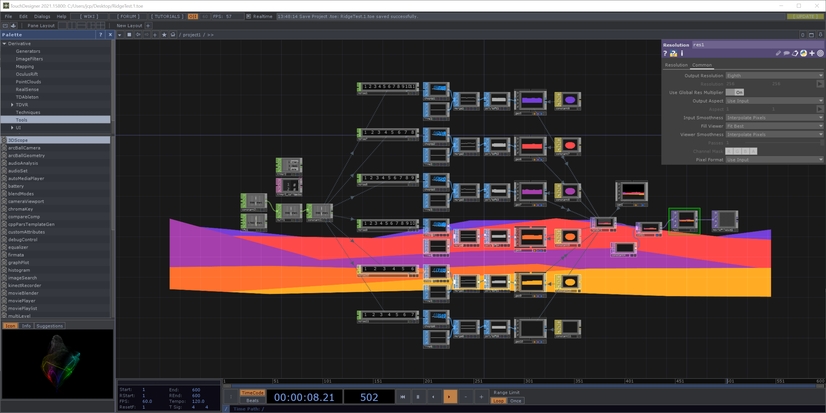Screen dimensions: 826x413
Task: Go back with the left arrow icon
Action: 138,35
